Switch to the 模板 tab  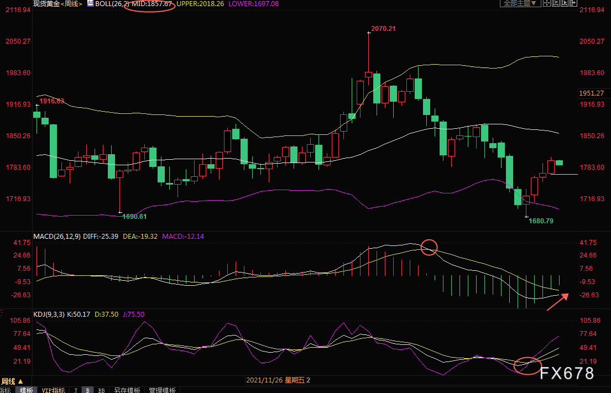[x=27, y=390]
